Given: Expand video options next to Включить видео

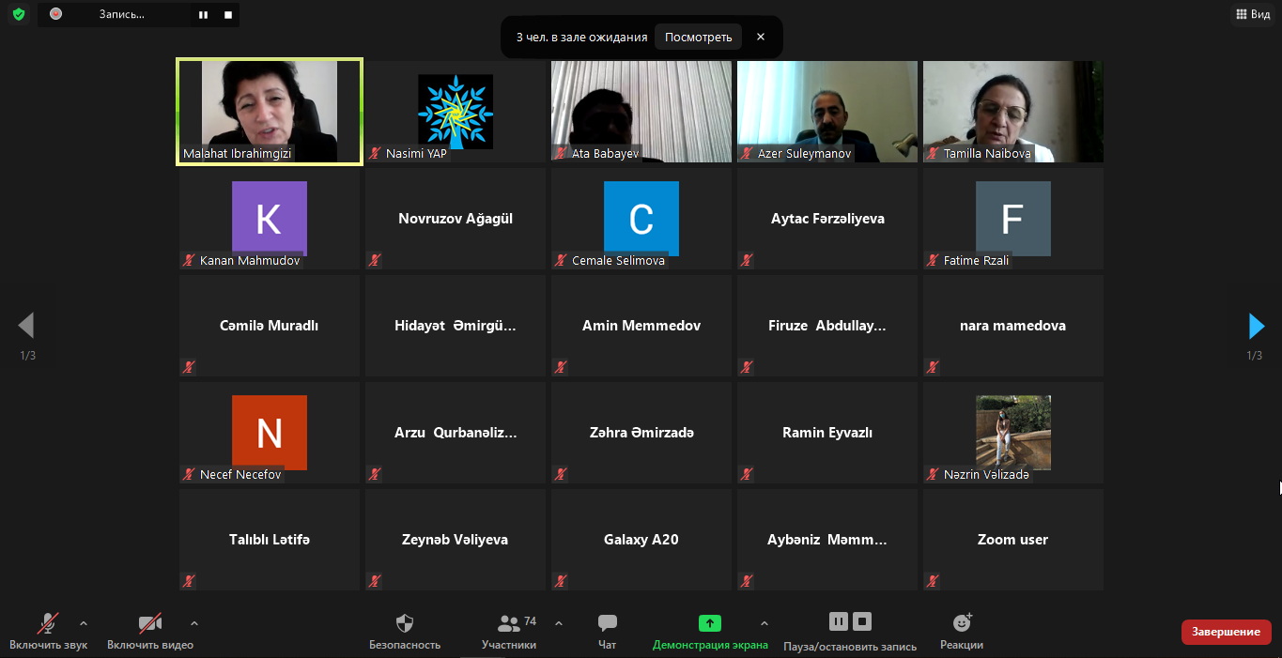Looking at the screenshot, I should [x=194, y=623].
